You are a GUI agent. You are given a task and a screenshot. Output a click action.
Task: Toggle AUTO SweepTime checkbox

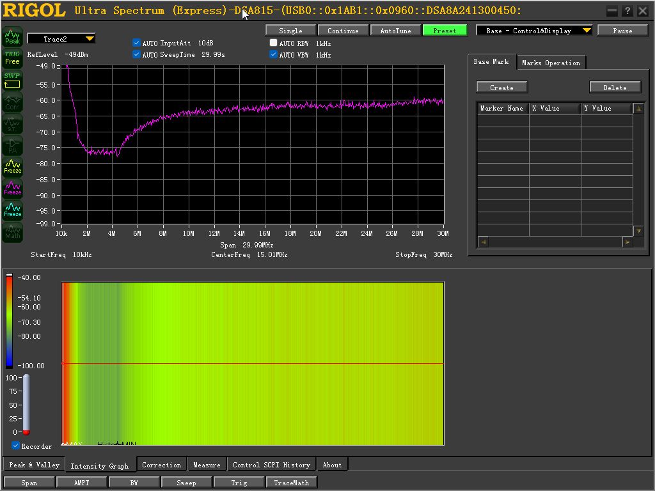click(x=136, y=54)
